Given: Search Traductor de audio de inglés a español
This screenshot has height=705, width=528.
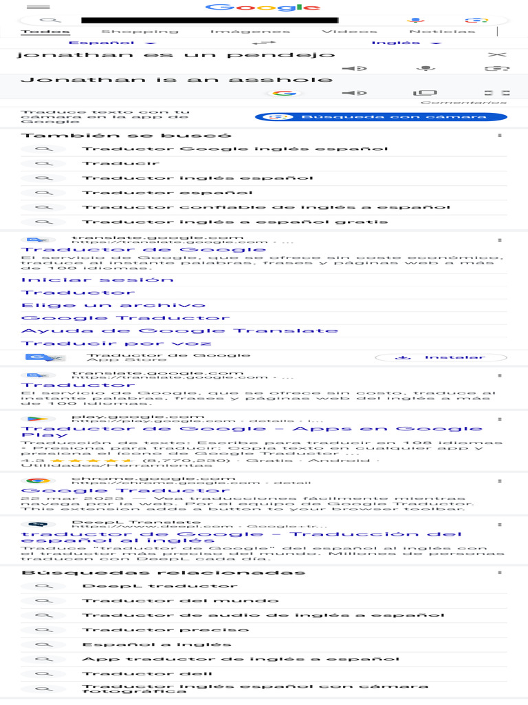Looking at the screenshot, I should coord(263,615).
